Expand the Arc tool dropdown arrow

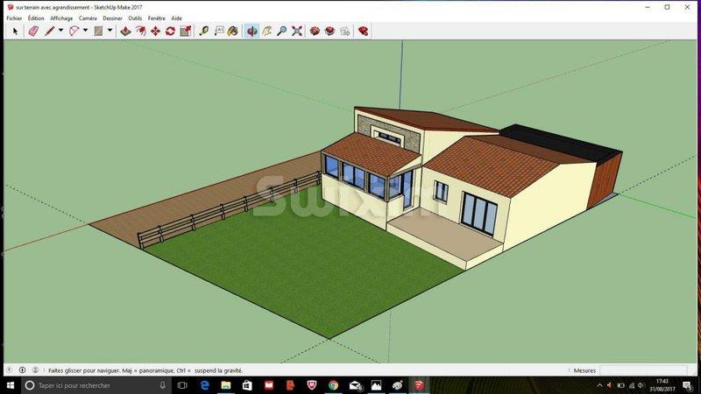pyautogui.click(x=85, y=31)
